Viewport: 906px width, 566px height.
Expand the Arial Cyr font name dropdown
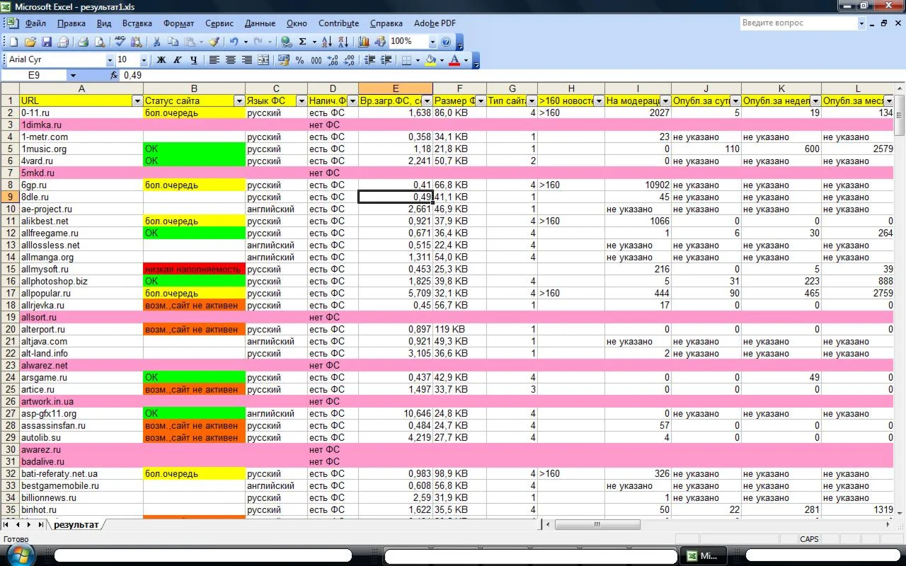(x=110, y=60)
